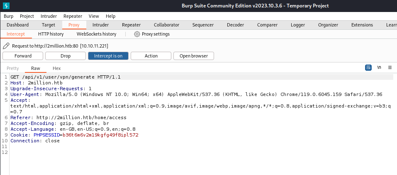Turn off the Intercept is on toggle
The height and width of the screenshot is (175, 397).
tap(108, 56)
